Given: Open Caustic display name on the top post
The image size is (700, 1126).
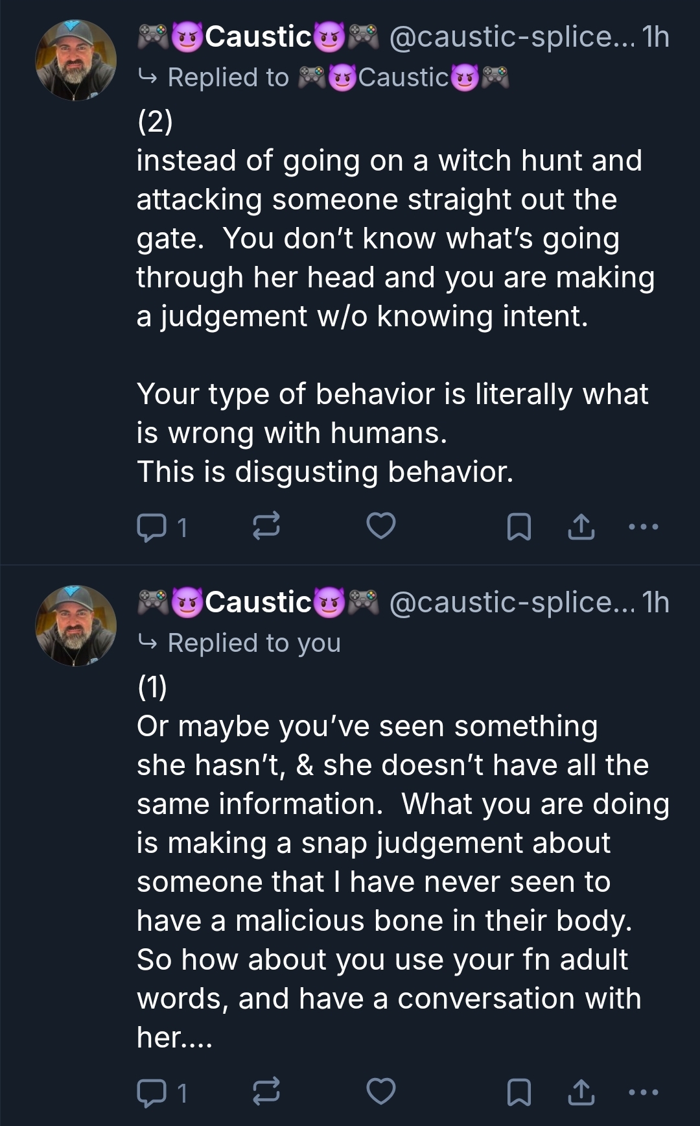Looking at the screenshot, I should [x=258, y=37].
